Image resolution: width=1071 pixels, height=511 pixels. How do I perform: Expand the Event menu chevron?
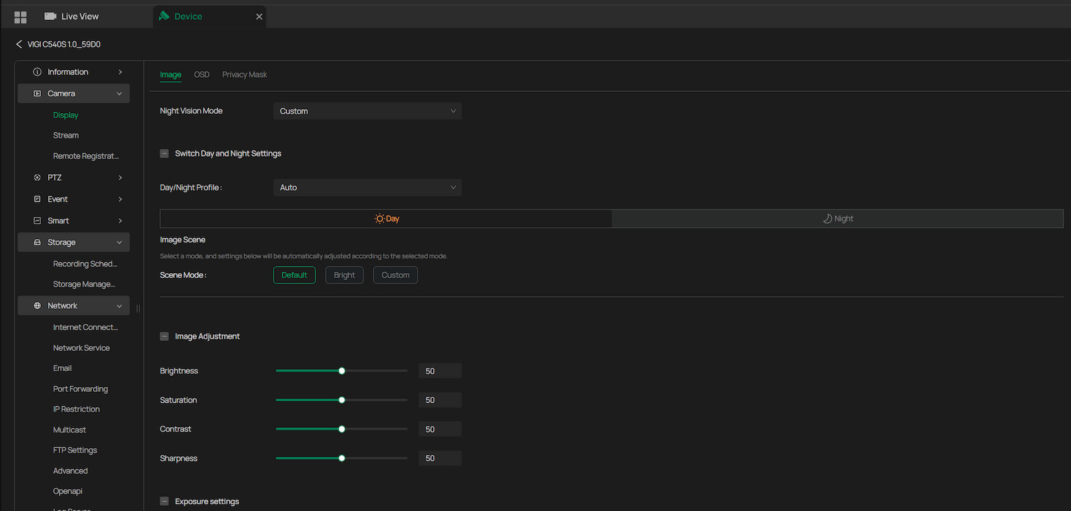tap(120, 199)
